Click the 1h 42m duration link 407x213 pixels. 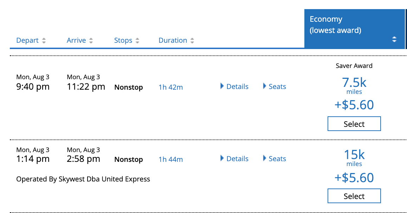pos(171,87)
